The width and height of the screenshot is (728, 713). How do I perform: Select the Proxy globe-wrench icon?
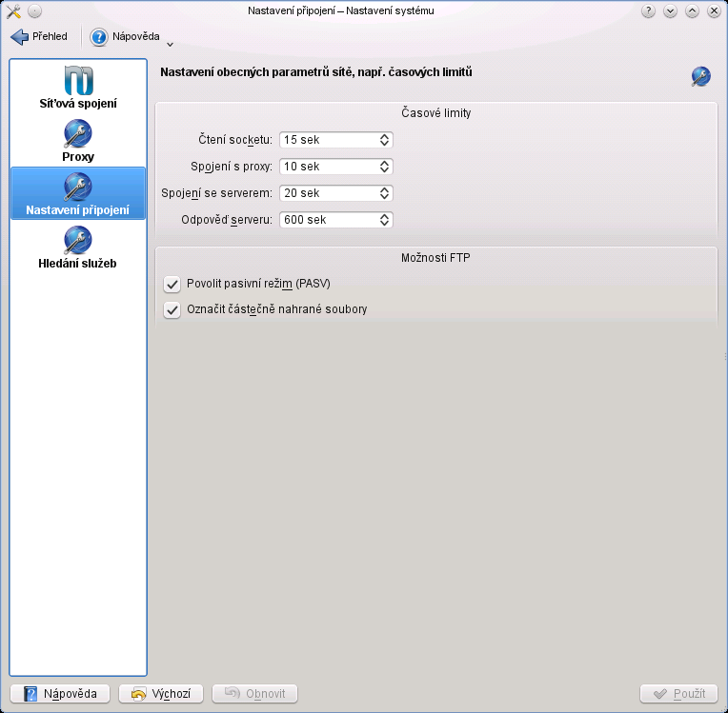click(x=78, y=133)
